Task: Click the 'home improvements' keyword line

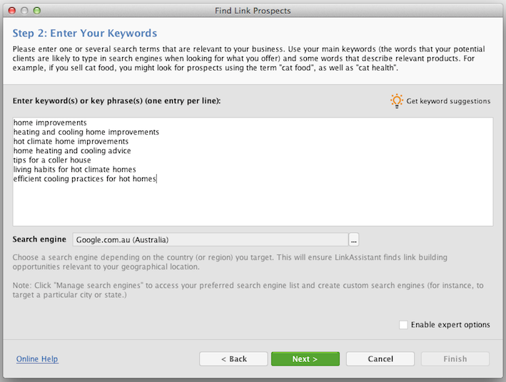Action: [x=50, y=123]
